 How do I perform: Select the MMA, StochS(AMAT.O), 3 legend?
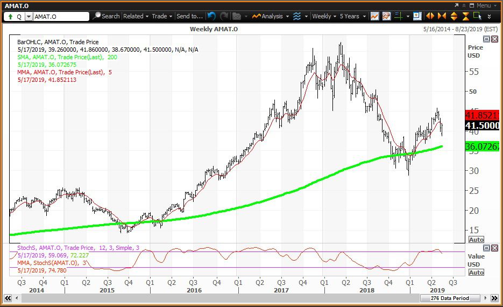52,263
